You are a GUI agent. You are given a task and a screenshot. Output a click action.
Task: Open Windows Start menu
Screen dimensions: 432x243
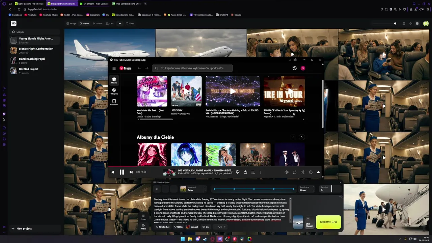tap(183, 239)
